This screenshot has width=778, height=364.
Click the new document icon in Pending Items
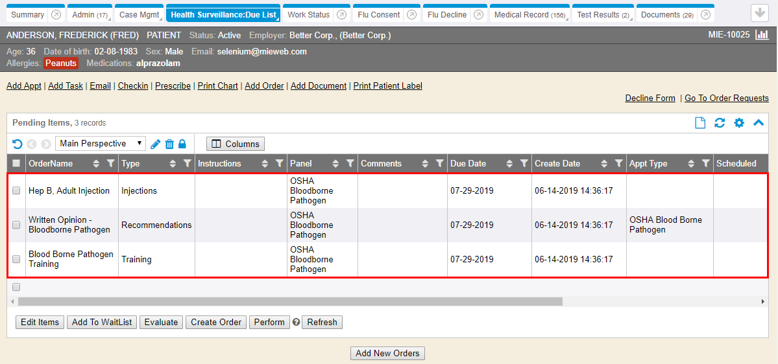700,123
